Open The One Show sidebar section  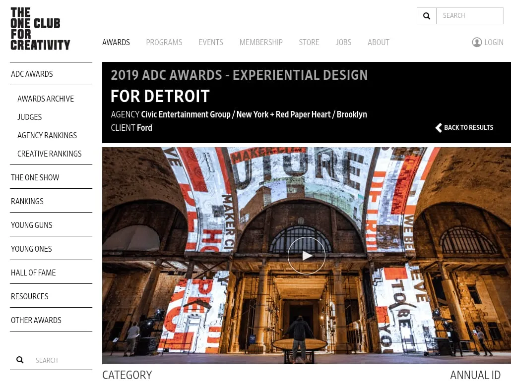[x=35, y=177]
